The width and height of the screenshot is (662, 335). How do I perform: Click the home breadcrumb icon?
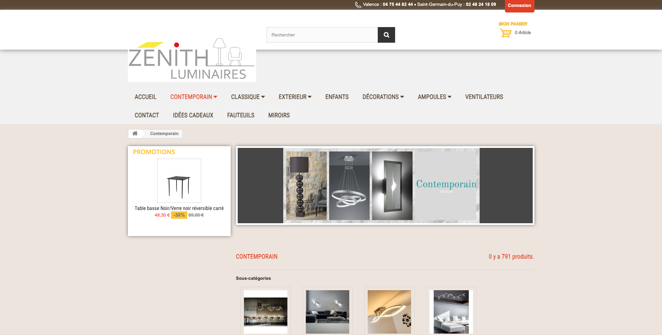(135, 133)
